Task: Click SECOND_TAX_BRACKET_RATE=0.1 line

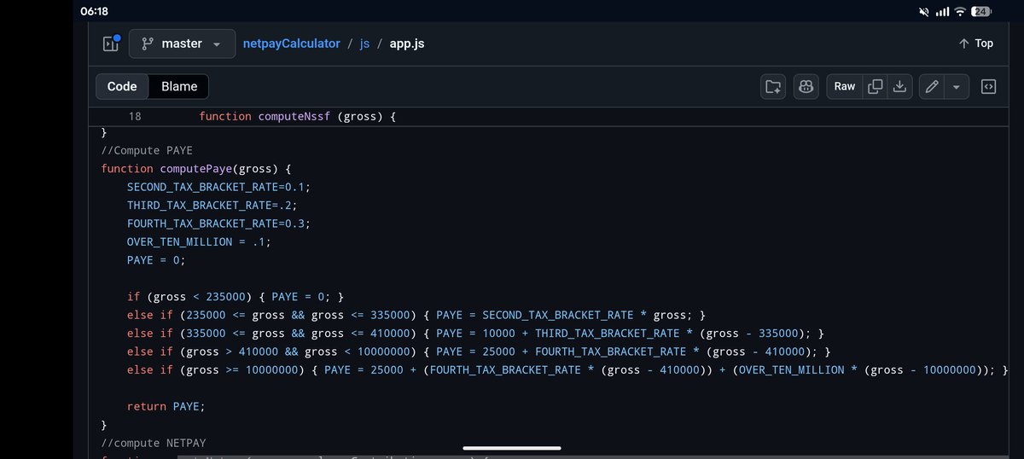Action: click(x=219, y=187)
